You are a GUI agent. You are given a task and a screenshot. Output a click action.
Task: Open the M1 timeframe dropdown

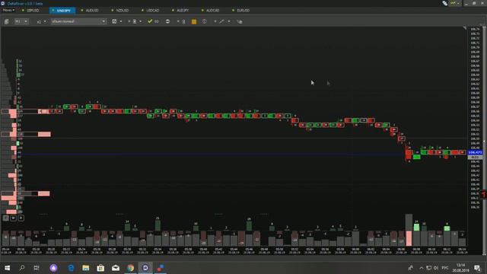21,21
